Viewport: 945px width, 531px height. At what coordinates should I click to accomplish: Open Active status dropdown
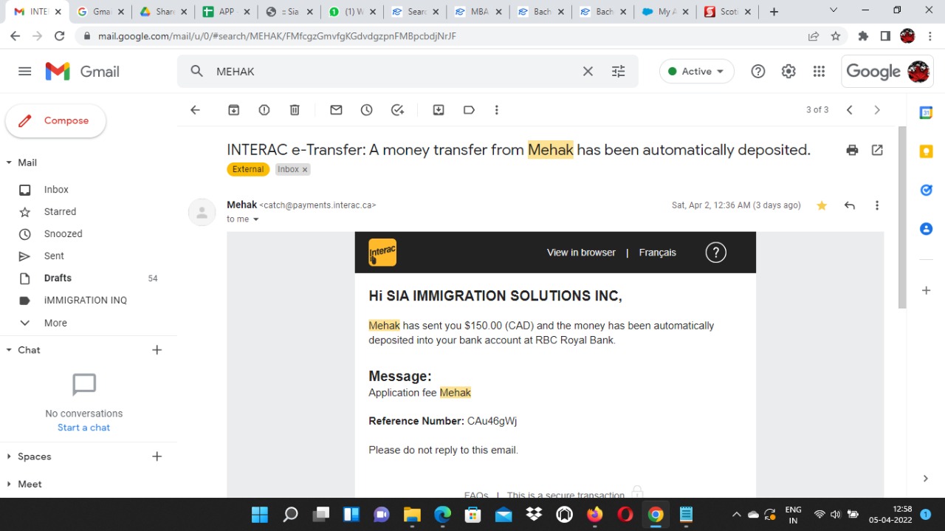click(696, 72)
